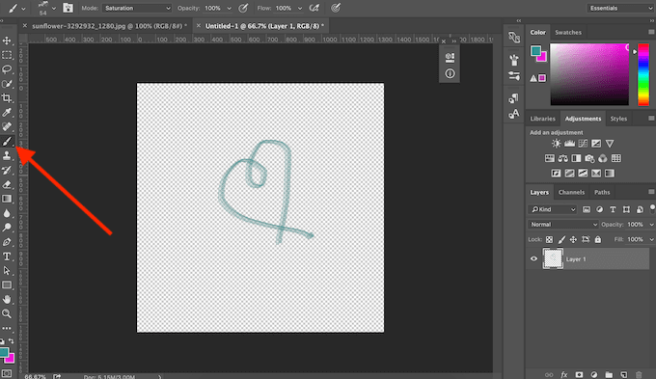Select the Clone Stamp tool
Image resolution: width=656 pixels, height=379 pixels.
7,155
